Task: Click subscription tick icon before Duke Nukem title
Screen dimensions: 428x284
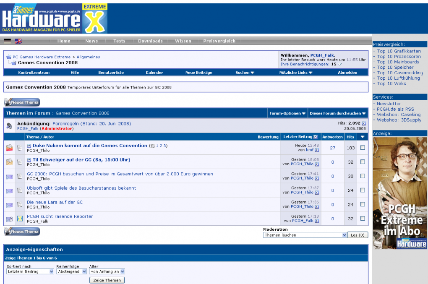Action: [x=29, y=146]
